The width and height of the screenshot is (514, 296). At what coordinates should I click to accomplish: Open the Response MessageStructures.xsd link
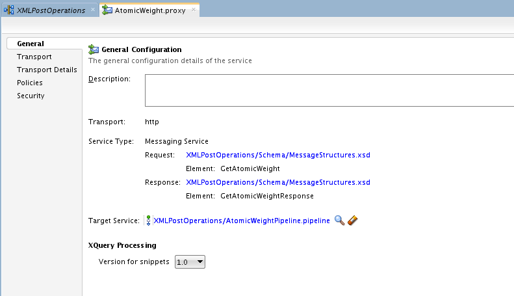pos(278,182)
